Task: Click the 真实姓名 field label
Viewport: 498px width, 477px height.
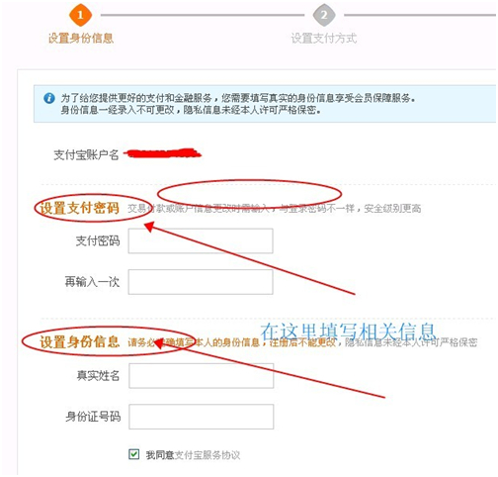Action: coord(98,375)
